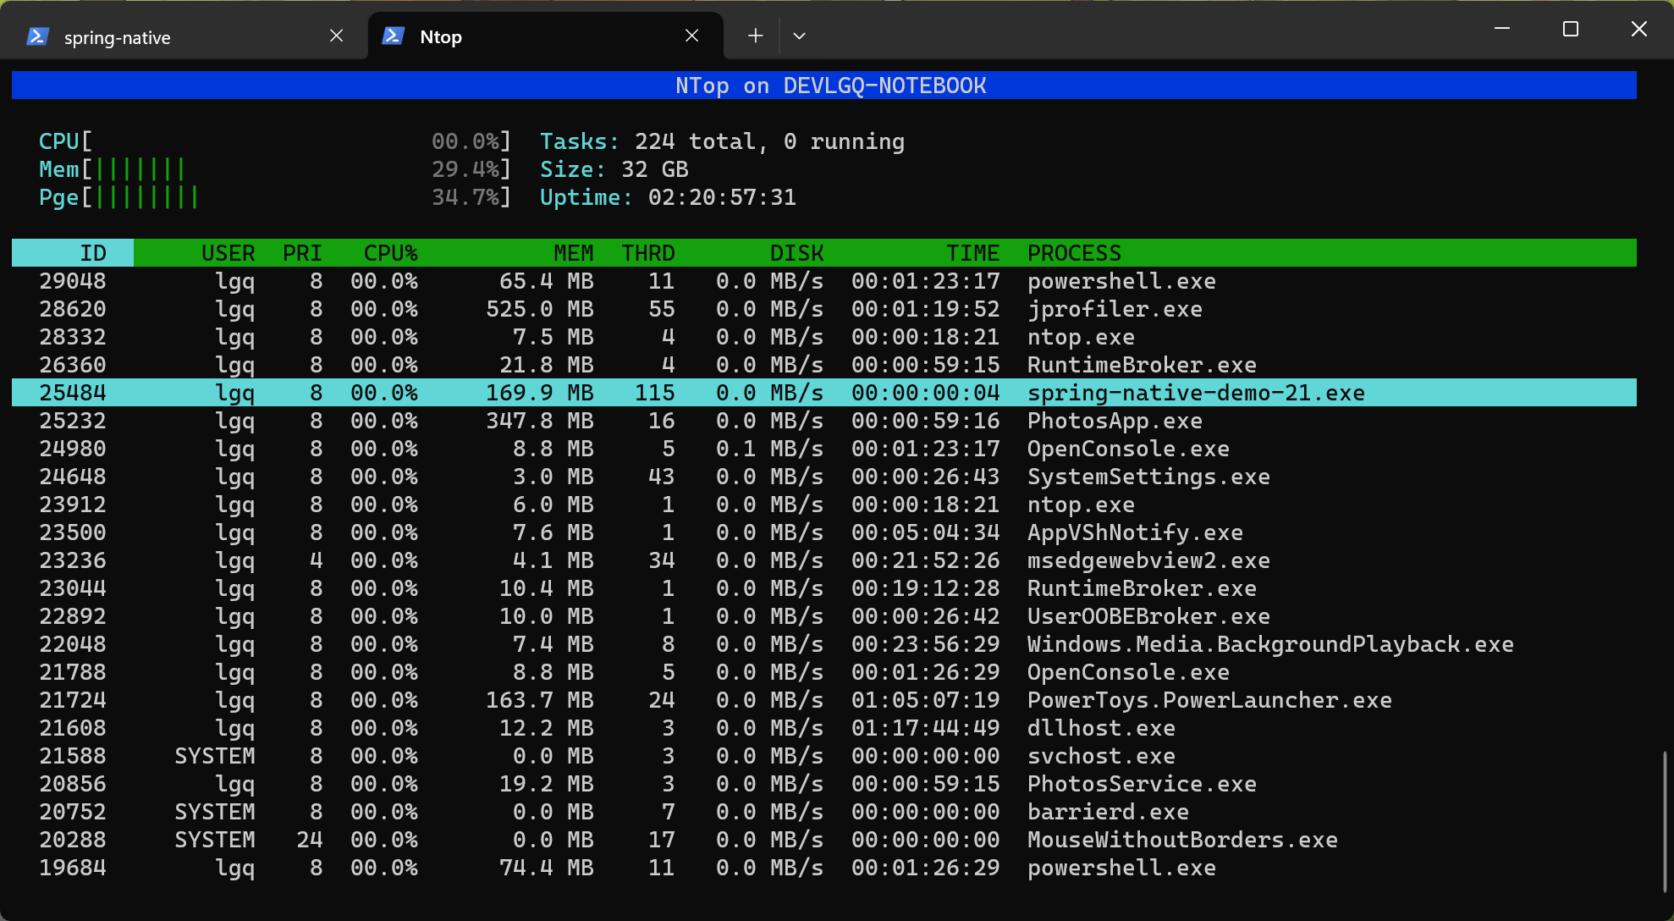Select the AppVShNotify.exe process

pyautogui.click(x=824, y=532)
